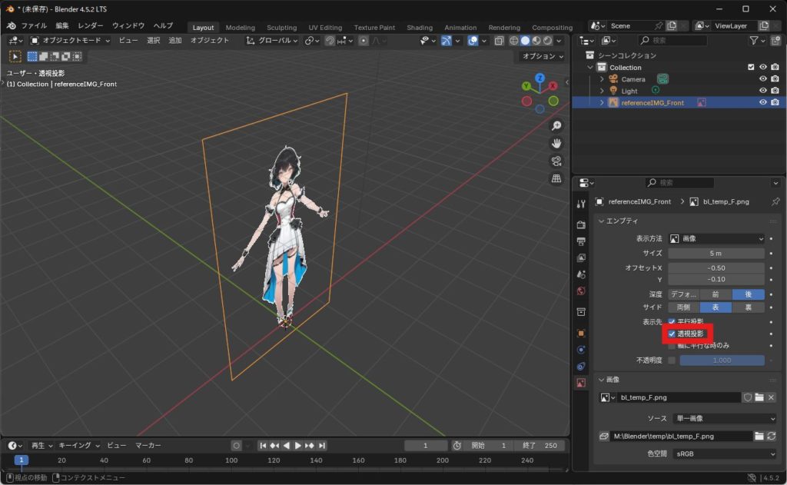Click the zoom magnifier icon in viewport
The image size is (787, 485).
(x=556, y=126)
